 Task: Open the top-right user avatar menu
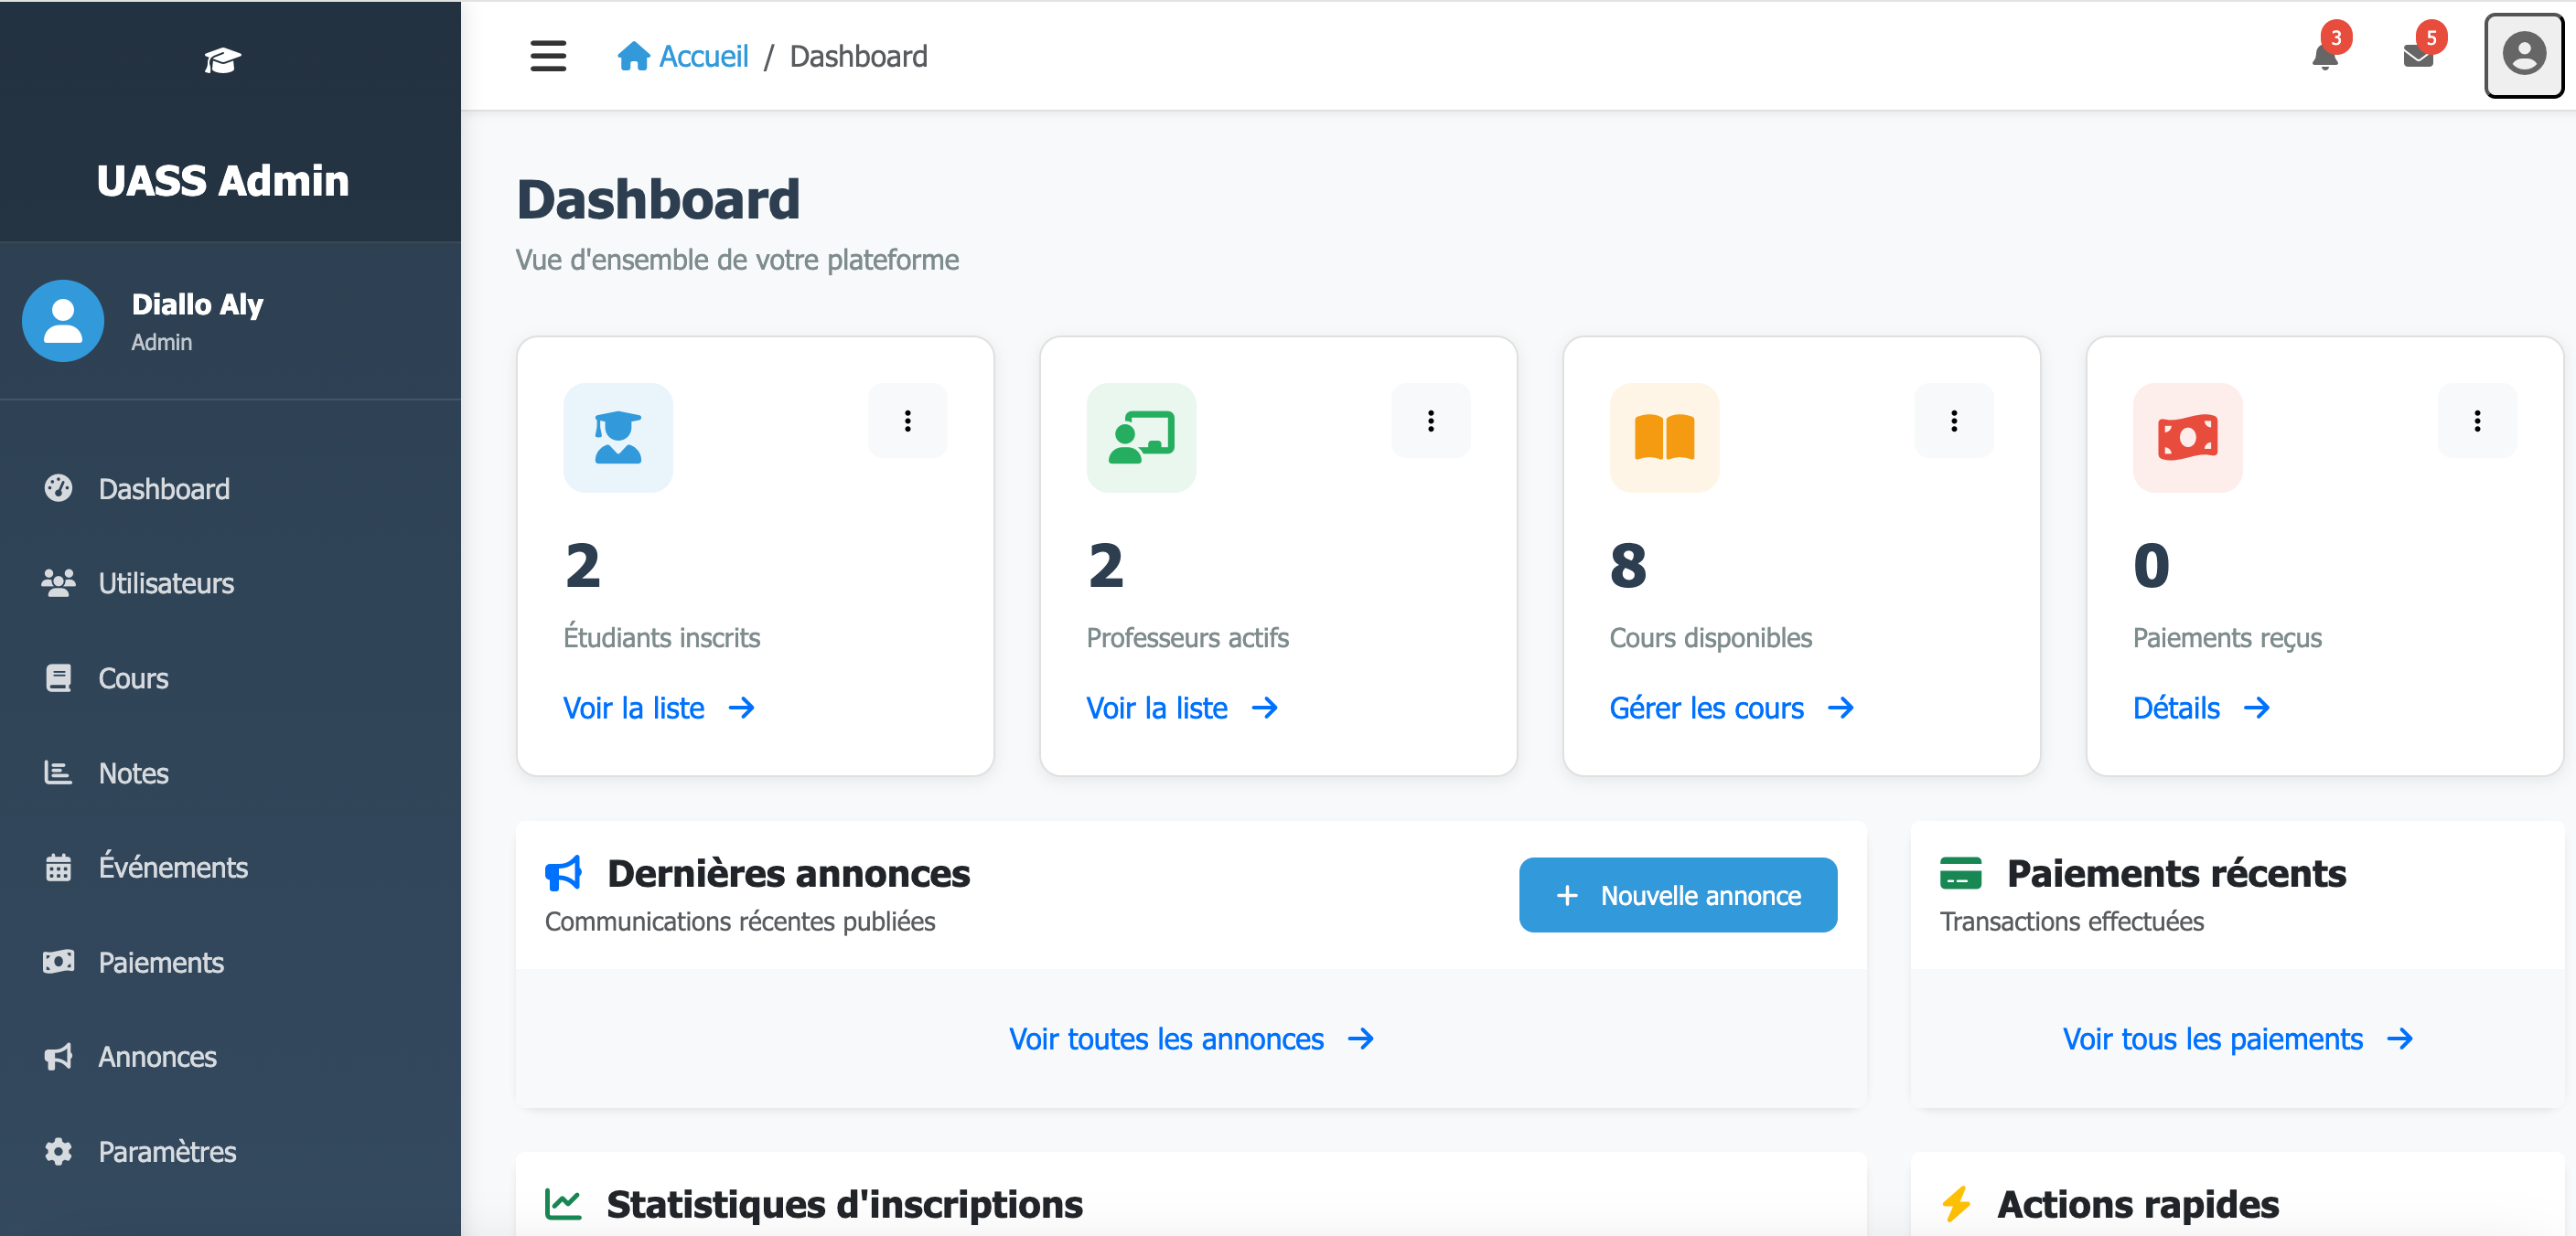2523,56
